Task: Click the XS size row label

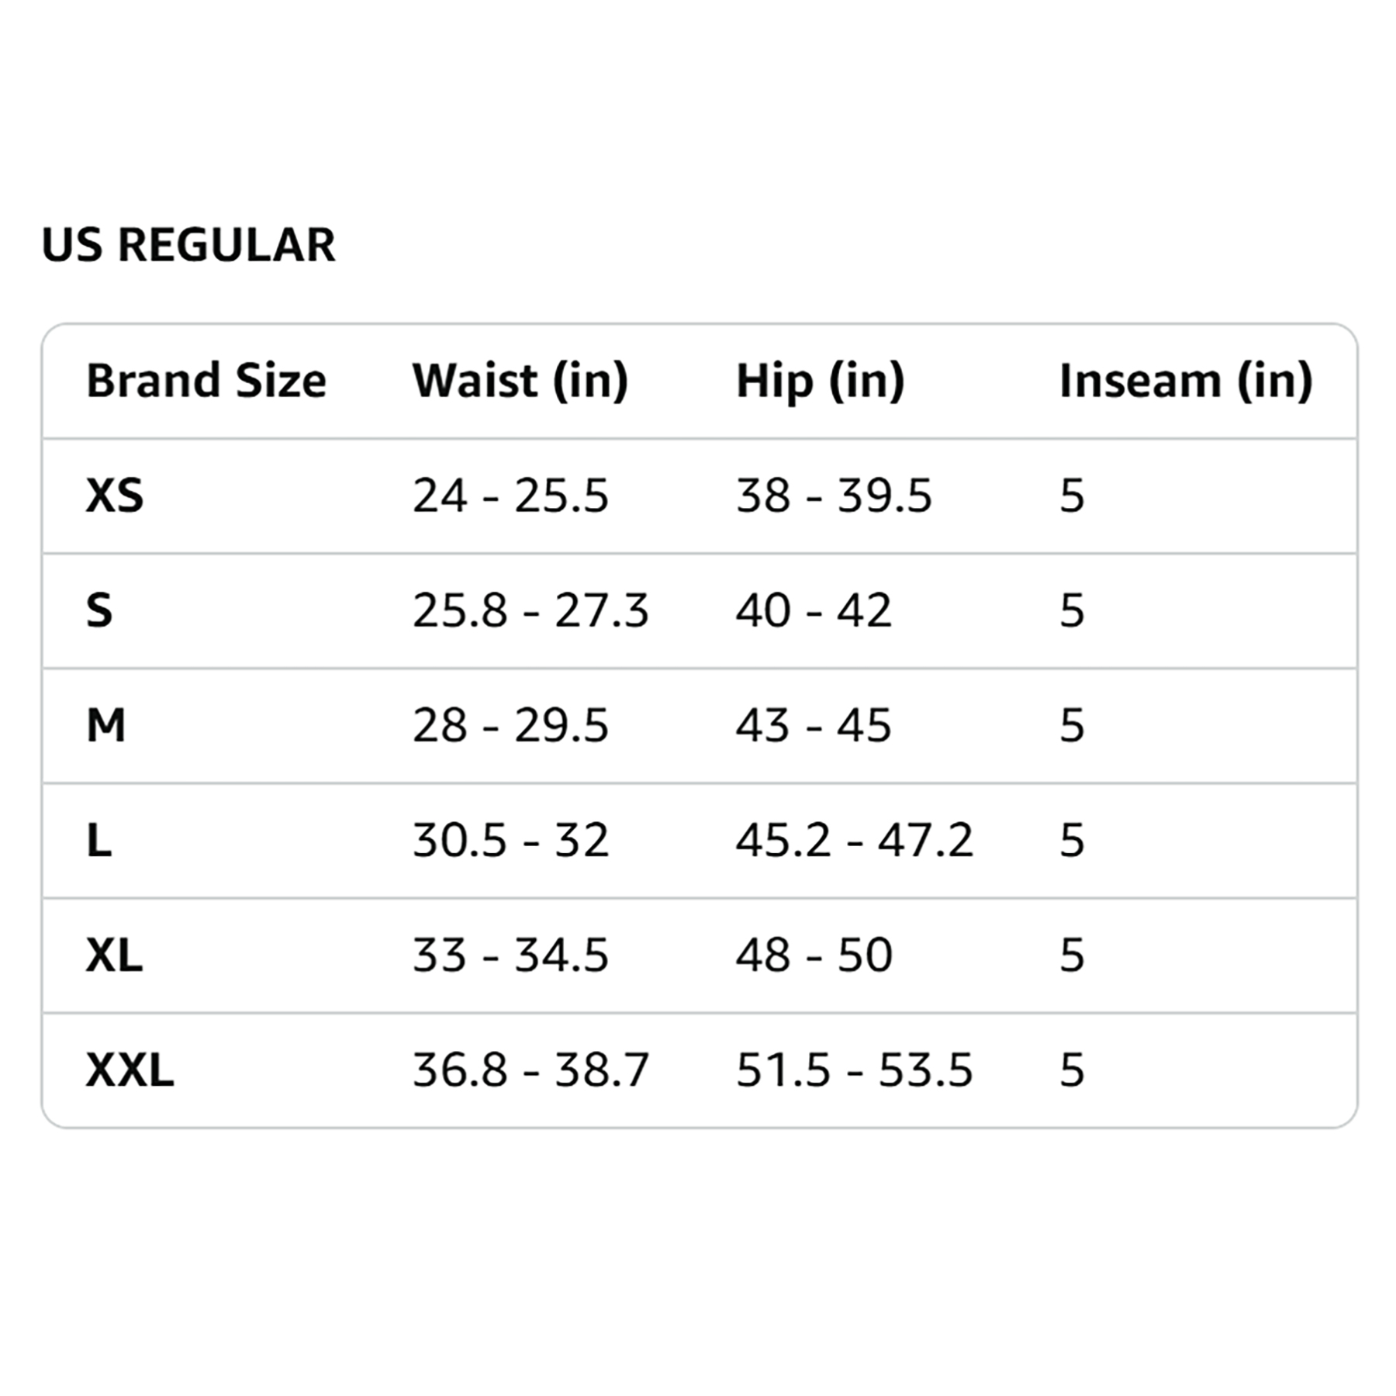Action: click(x=115, y=496)
